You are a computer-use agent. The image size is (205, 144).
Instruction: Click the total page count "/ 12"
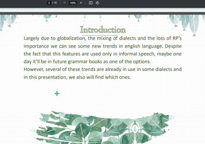54,3
